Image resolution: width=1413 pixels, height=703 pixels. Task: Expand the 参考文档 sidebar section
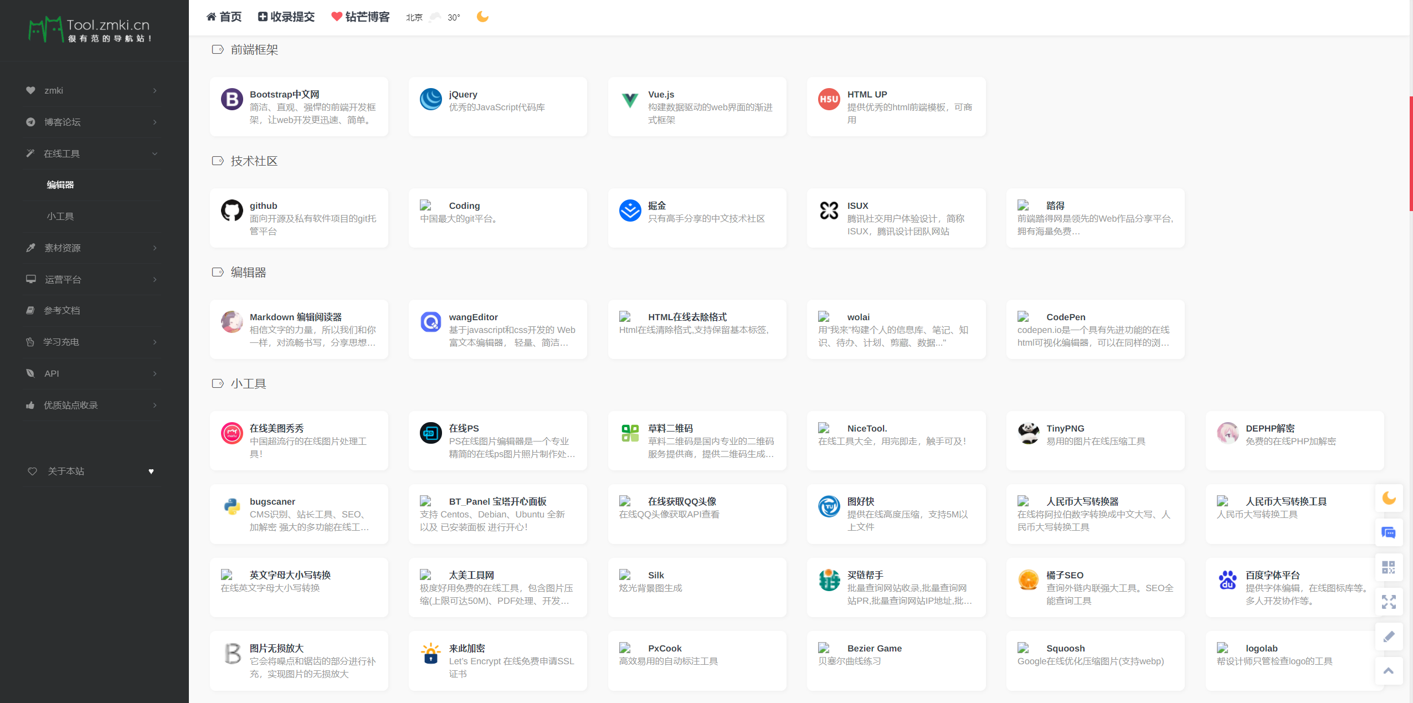point(91,310)
